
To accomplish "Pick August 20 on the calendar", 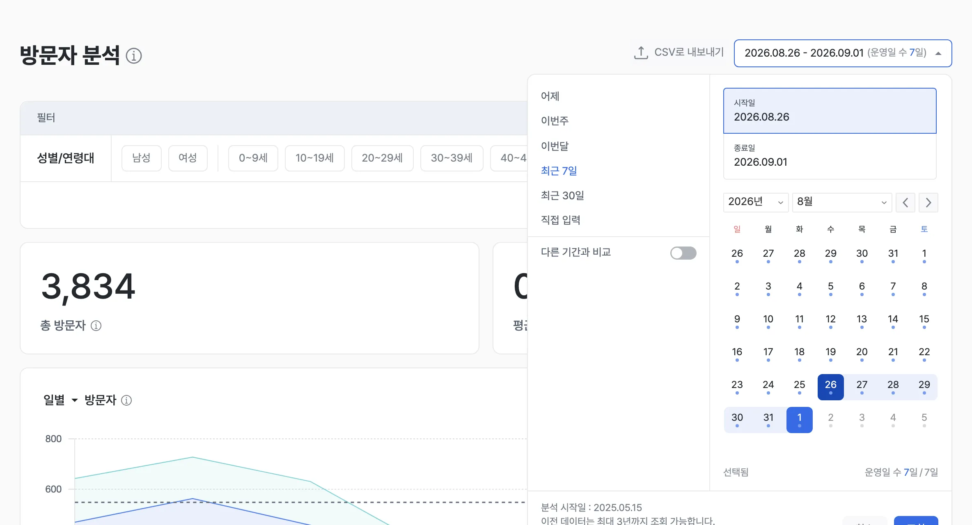I will pos(862,354).
